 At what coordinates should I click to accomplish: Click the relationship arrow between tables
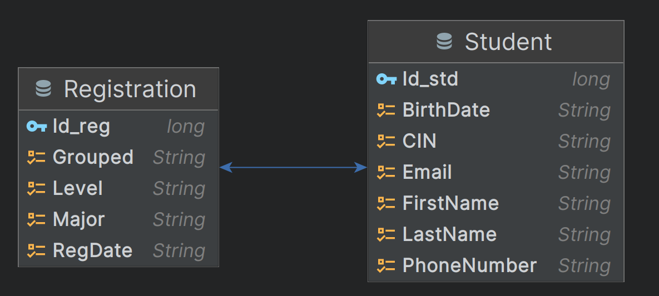coord(293,167)
